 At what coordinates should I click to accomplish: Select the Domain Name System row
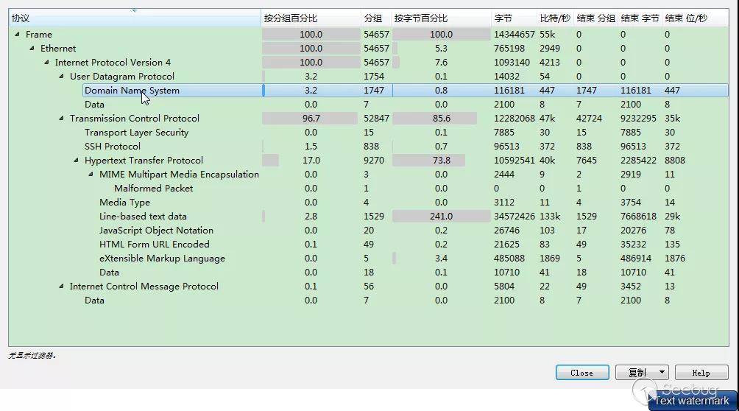[x=369, y=90]
